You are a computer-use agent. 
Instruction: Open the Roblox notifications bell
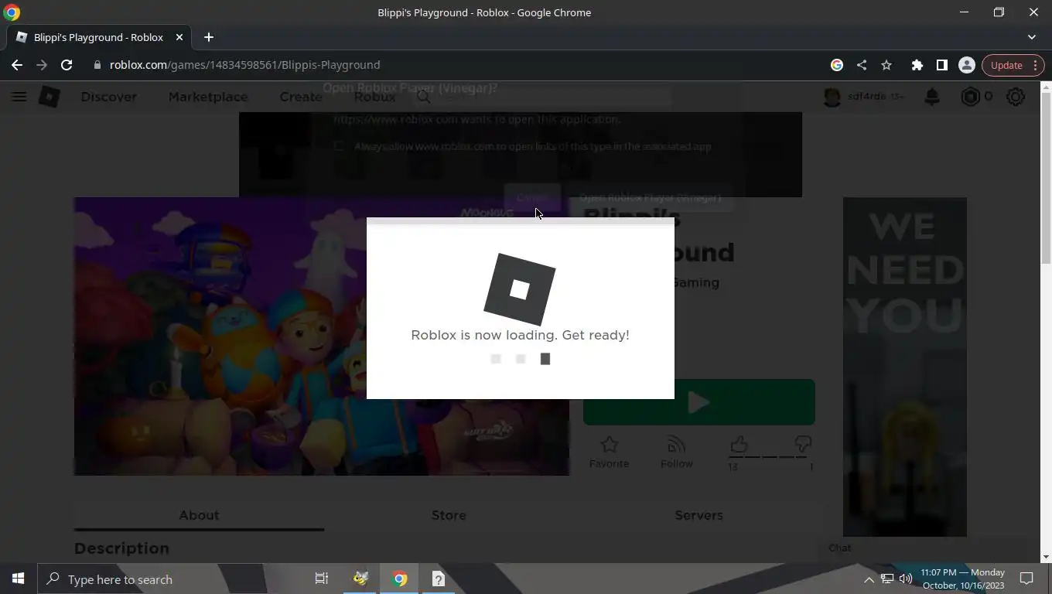pos(932,97)
